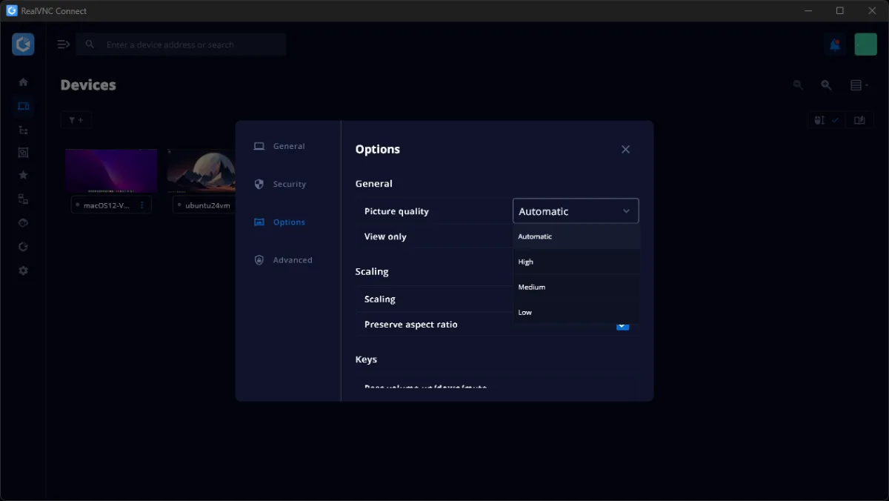Click the magnifier icon in the search box
Viewport: 889px width, 501px height.
coord(90,44)
